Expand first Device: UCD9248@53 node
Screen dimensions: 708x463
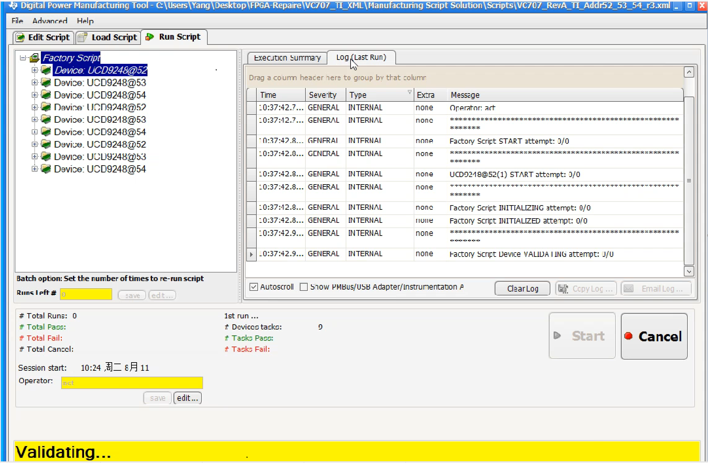coord(34,82)
